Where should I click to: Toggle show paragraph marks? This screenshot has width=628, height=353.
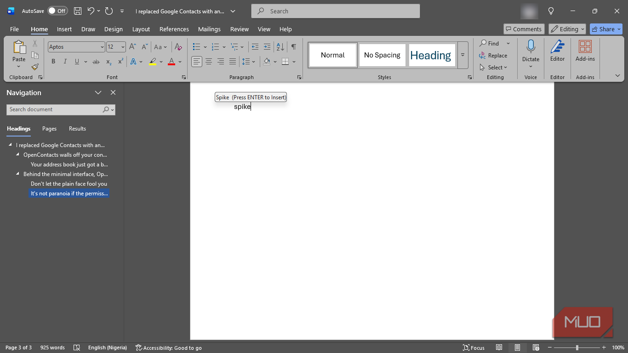coord(294,47)
